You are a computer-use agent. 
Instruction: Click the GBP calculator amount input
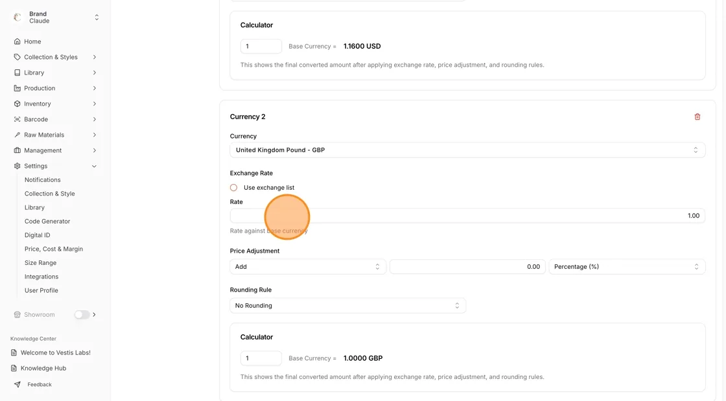(x=261, y=358)
